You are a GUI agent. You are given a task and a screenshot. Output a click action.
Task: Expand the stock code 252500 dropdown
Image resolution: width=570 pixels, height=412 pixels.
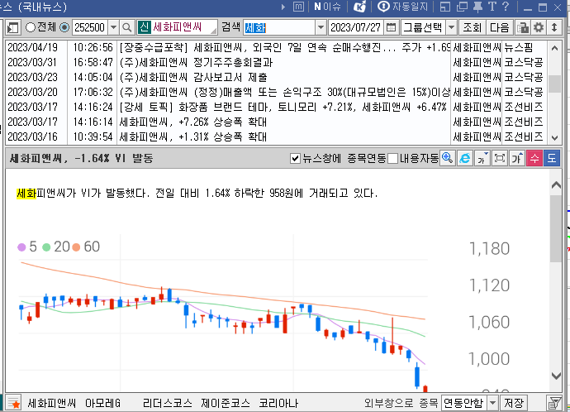[x=113, y=27]
